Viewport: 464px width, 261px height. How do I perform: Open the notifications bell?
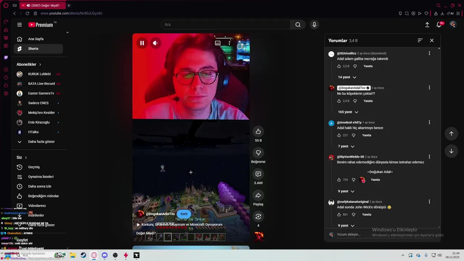pos(439,25)
